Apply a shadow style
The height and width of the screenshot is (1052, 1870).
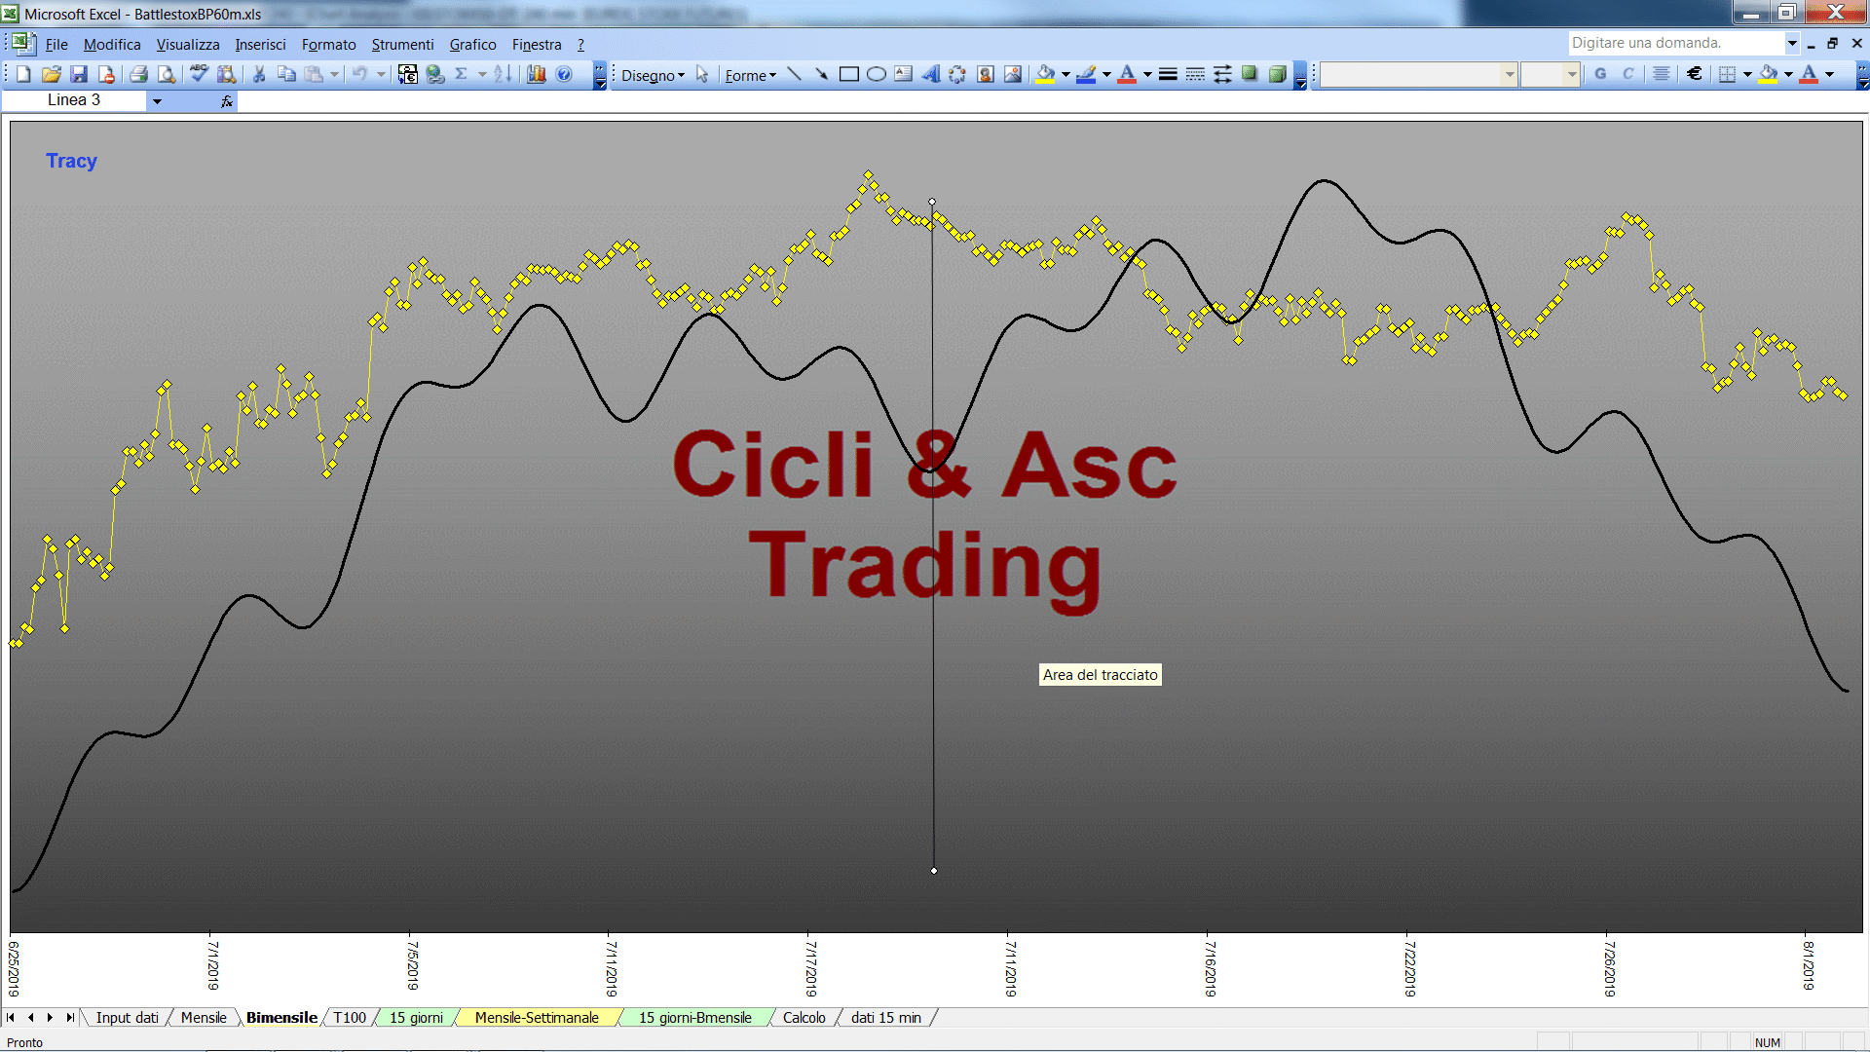click(x=1250, y=75)
